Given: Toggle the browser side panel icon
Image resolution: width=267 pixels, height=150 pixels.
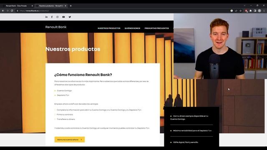Looking at the screenshot, I should (255, 11).
